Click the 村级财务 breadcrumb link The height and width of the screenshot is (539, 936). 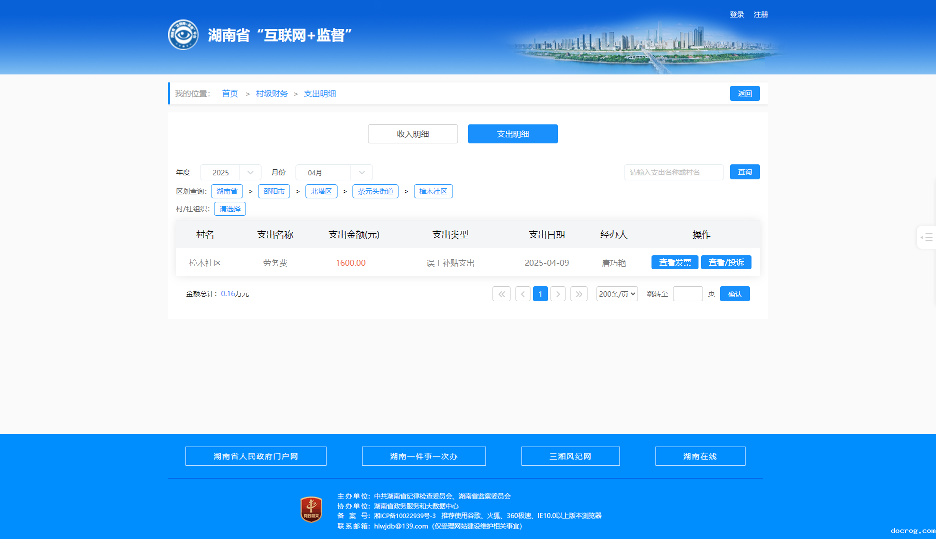[x=271, y=93]
